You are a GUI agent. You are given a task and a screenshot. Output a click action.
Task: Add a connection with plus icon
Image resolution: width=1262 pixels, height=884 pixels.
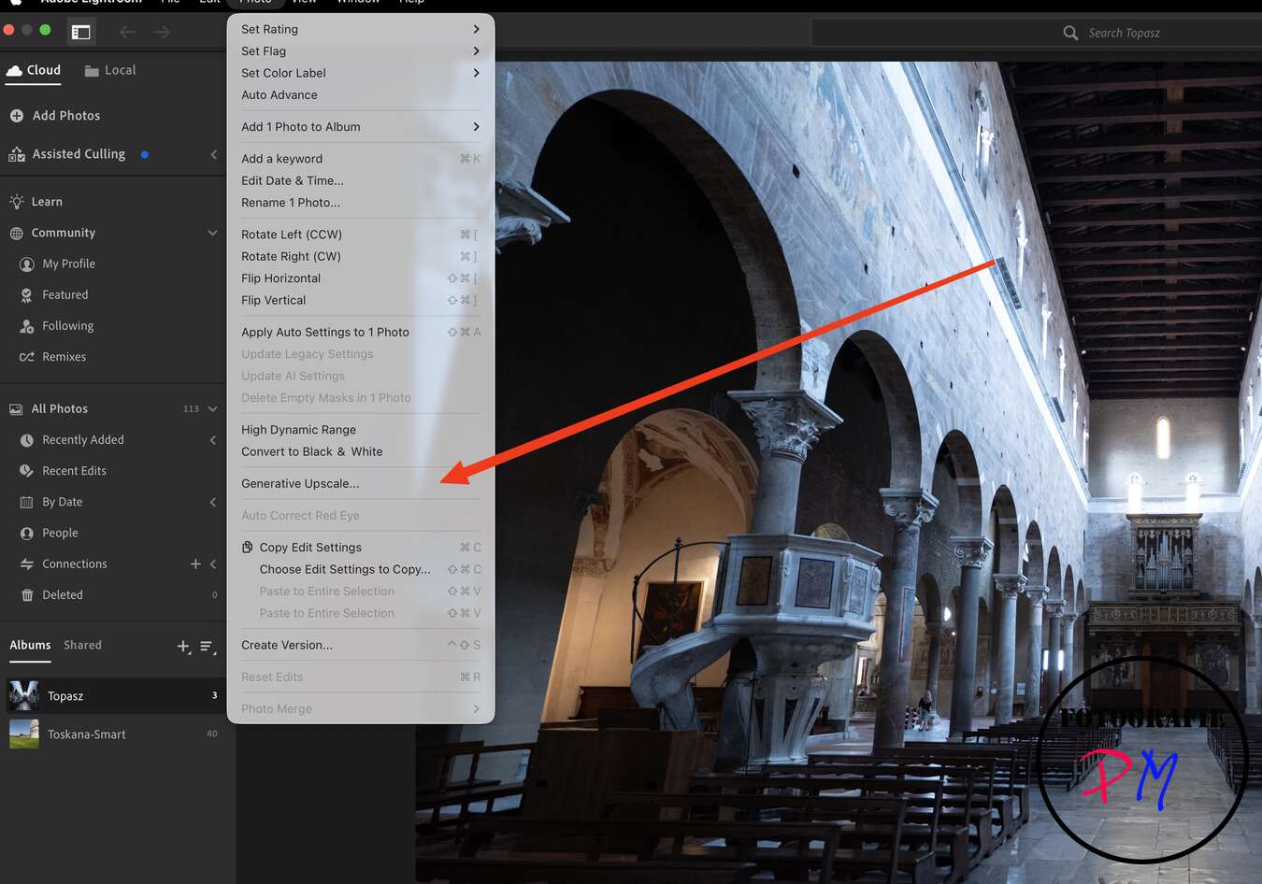click(x=195, y=564)
